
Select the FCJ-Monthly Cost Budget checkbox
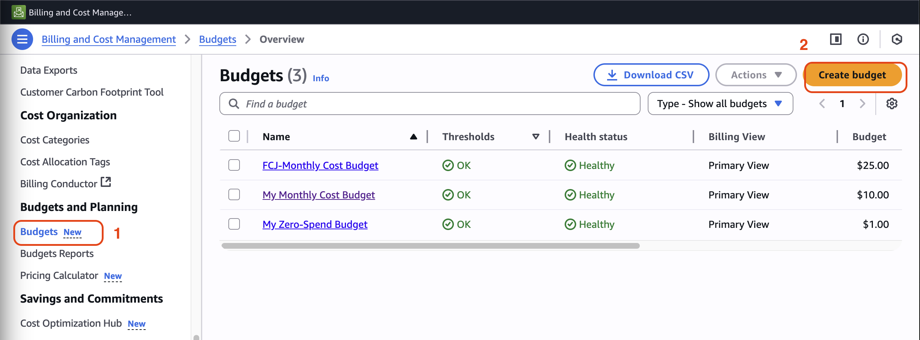point(234,165)
